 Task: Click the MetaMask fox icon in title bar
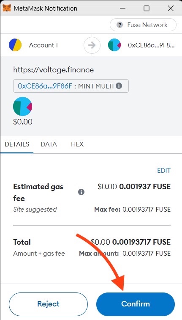(7, 8)
